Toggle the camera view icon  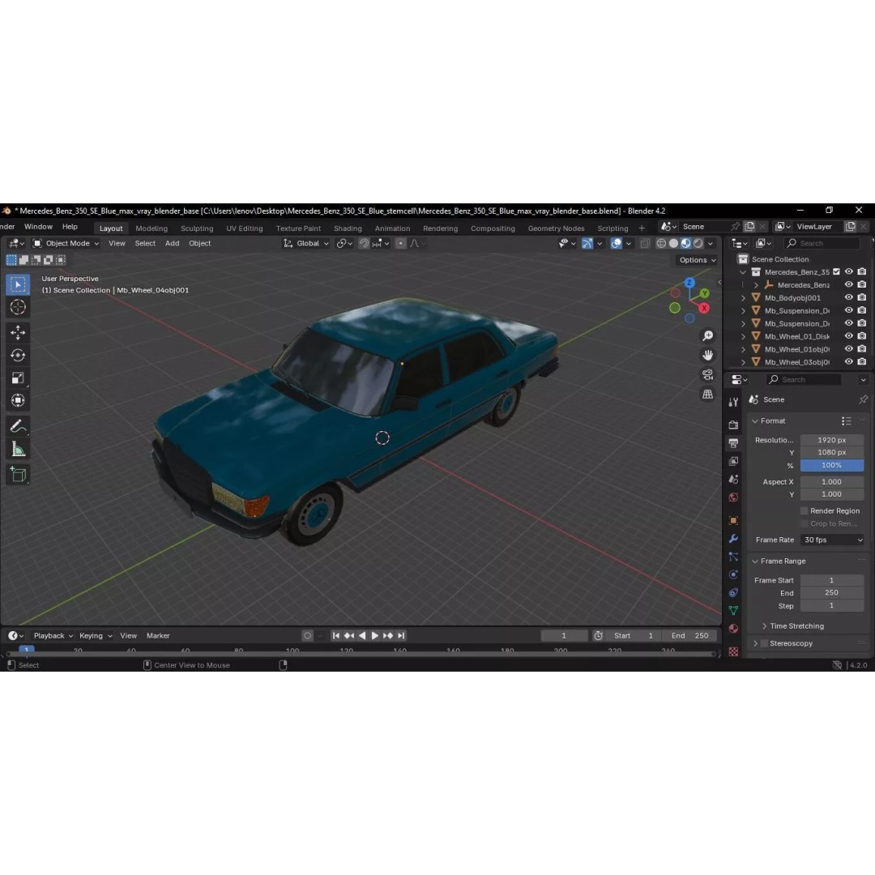707,375
